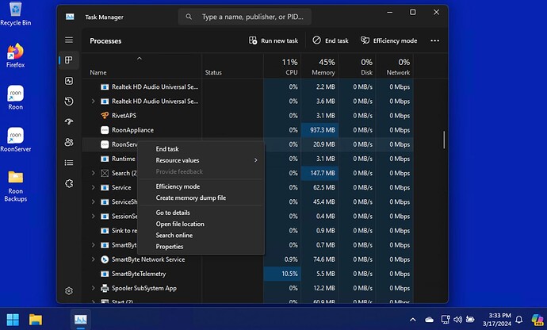
Task: Expand the Spooler SubSystem App group
Action: (x=93, y=288)
